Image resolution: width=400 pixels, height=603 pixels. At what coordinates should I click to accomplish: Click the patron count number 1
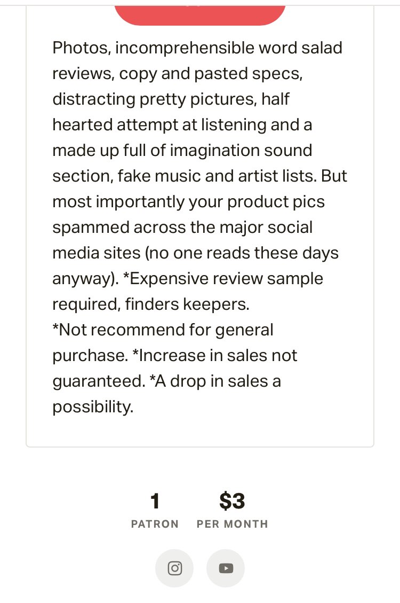click(x=155, y=501)
